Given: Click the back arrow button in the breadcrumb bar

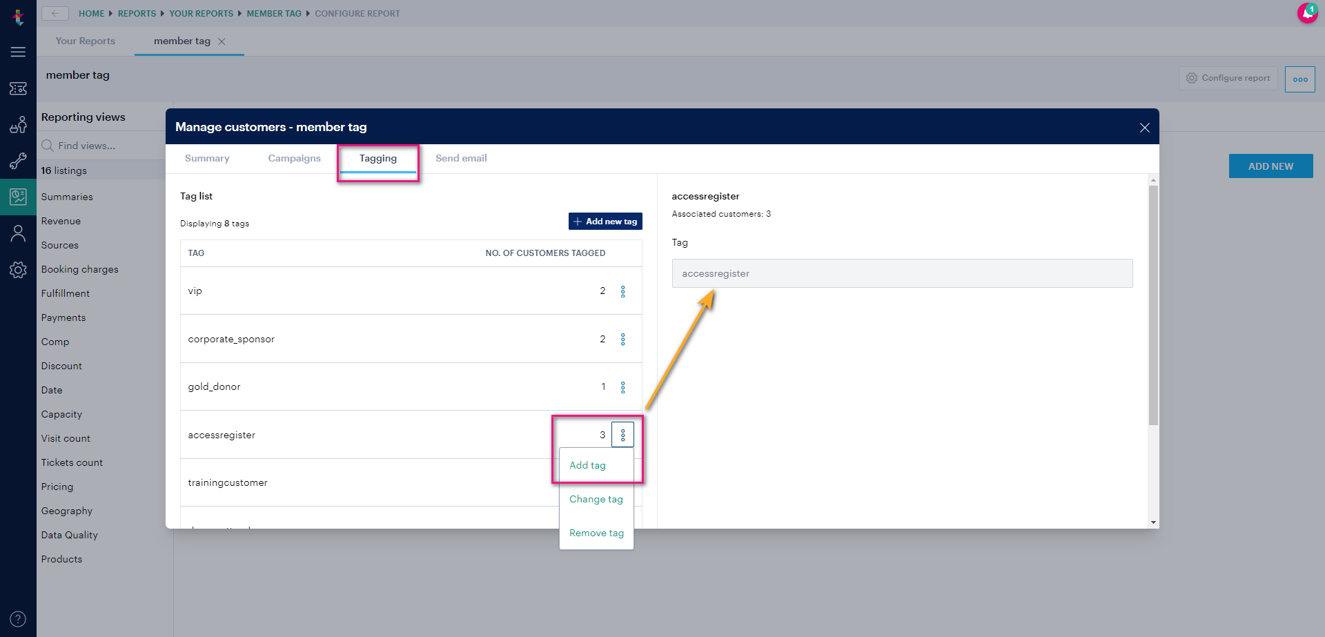Looking at the screenshot, I should (55, 13).
